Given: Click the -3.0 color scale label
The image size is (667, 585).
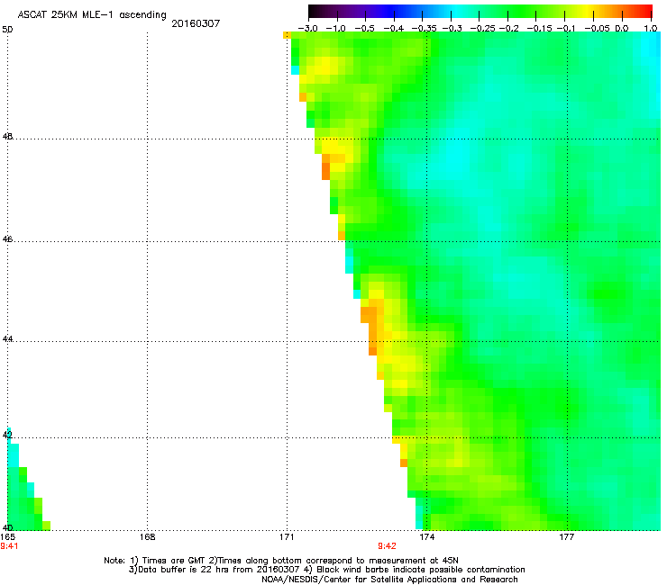Looking at the screenshot, I should (x=307, y=29).
